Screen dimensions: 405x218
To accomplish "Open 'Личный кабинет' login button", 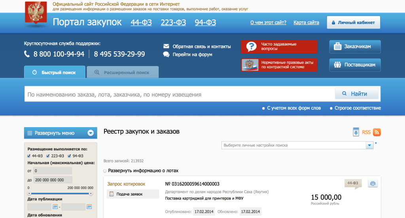I will [x=354, y=23].
